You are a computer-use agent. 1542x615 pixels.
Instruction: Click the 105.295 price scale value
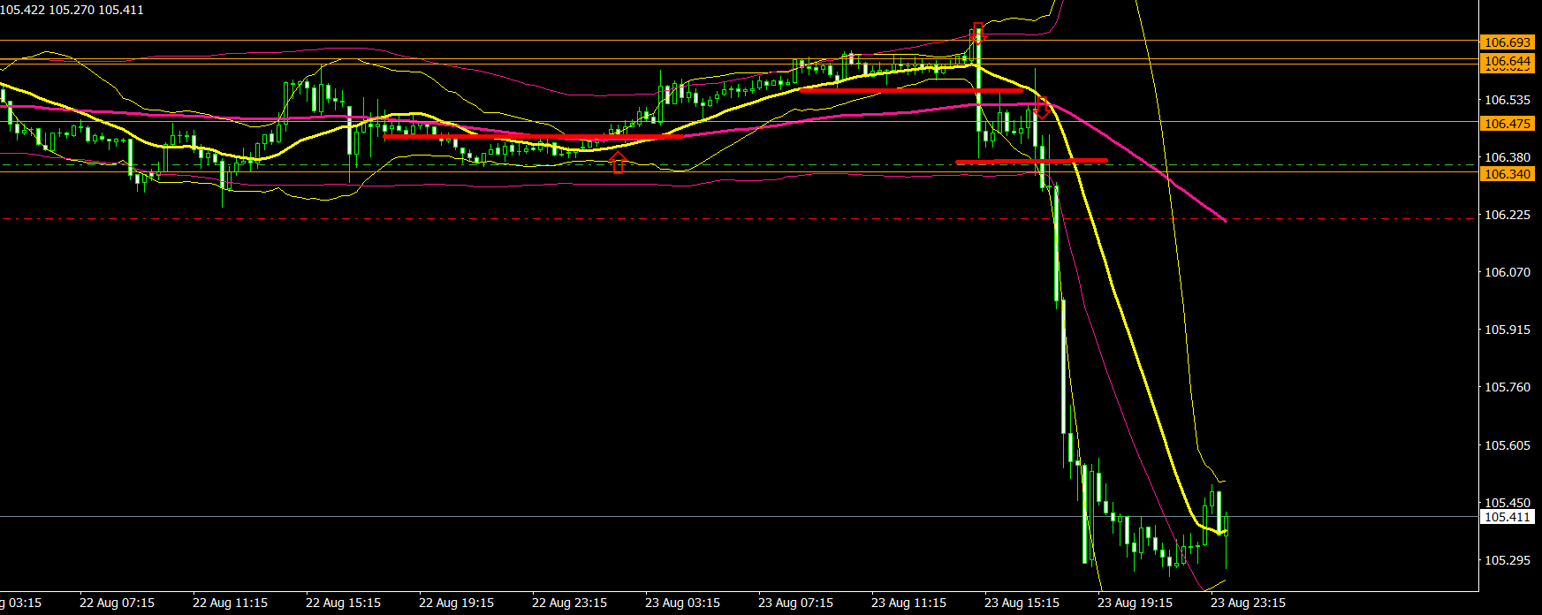[1508, 560]
